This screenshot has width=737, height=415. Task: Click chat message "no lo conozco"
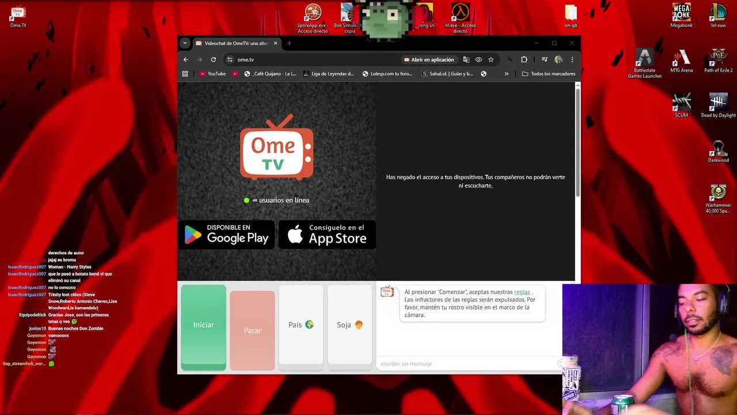coord(62,288)
